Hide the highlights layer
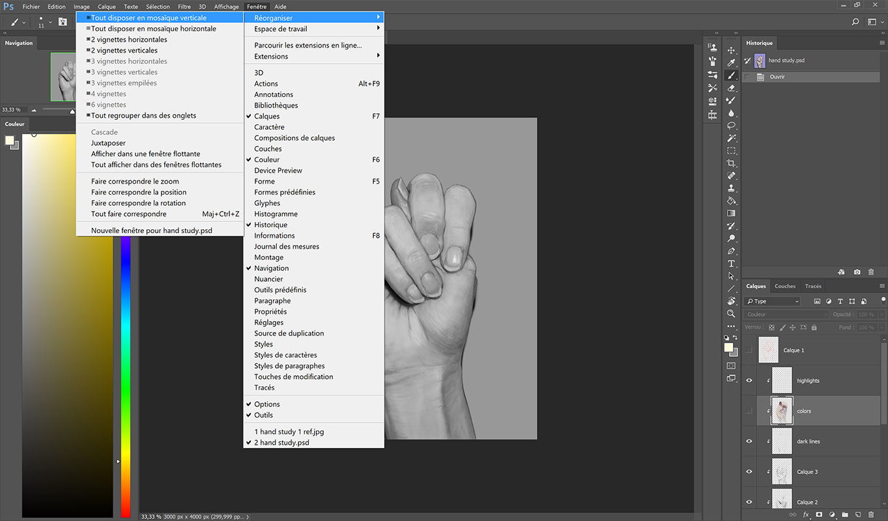This screenshot has height=521, width=888. [749, 380]
